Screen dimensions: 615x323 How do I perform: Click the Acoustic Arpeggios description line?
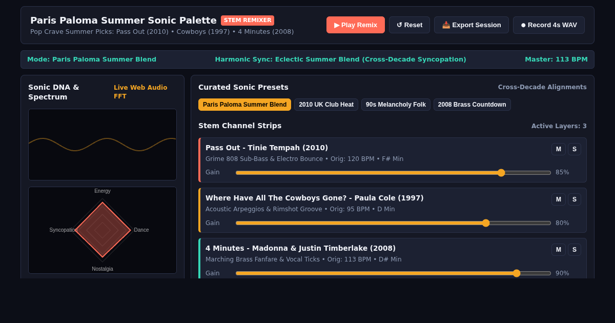(x=300, y=209)
